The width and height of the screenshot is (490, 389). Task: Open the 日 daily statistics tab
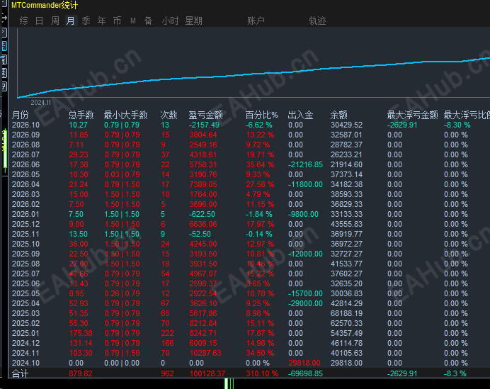[x=39, y=21]
